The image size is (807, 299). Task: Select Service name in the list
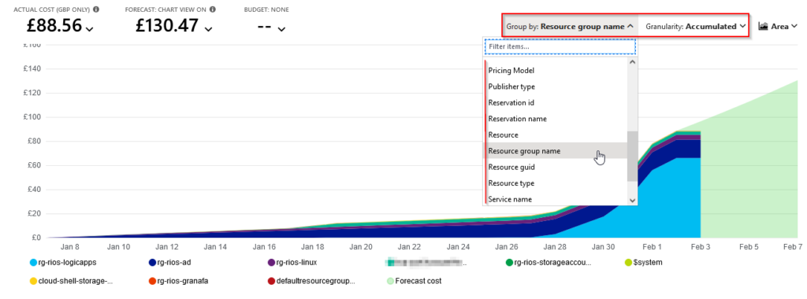tap(555, 199)
